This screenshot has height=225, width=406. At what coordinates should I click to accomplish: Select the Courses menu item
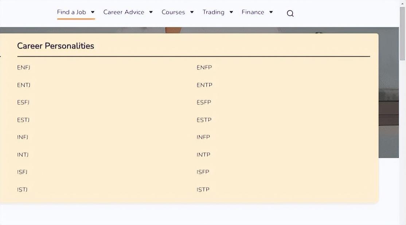click(x=173, y=12)
